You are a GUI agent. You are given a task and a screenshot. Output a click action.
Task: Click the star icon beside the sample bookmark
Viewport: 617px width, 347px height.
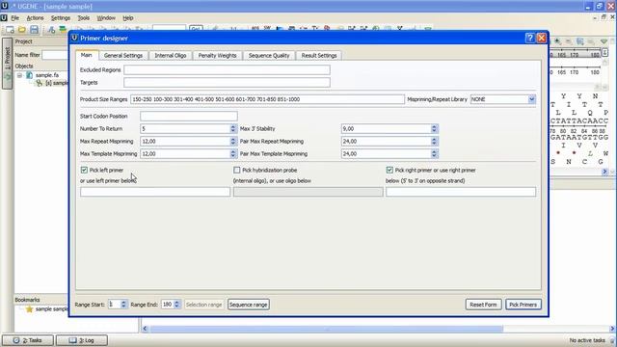pos(29,309)
